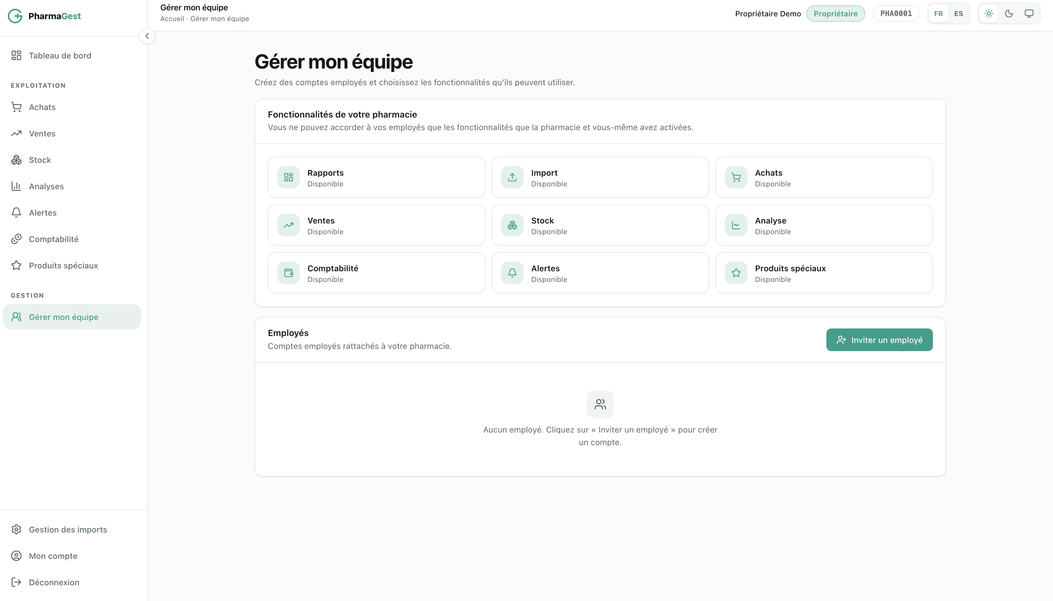
Task: Click the Alertes bell icon in feature card
Action: click(512, 273)
